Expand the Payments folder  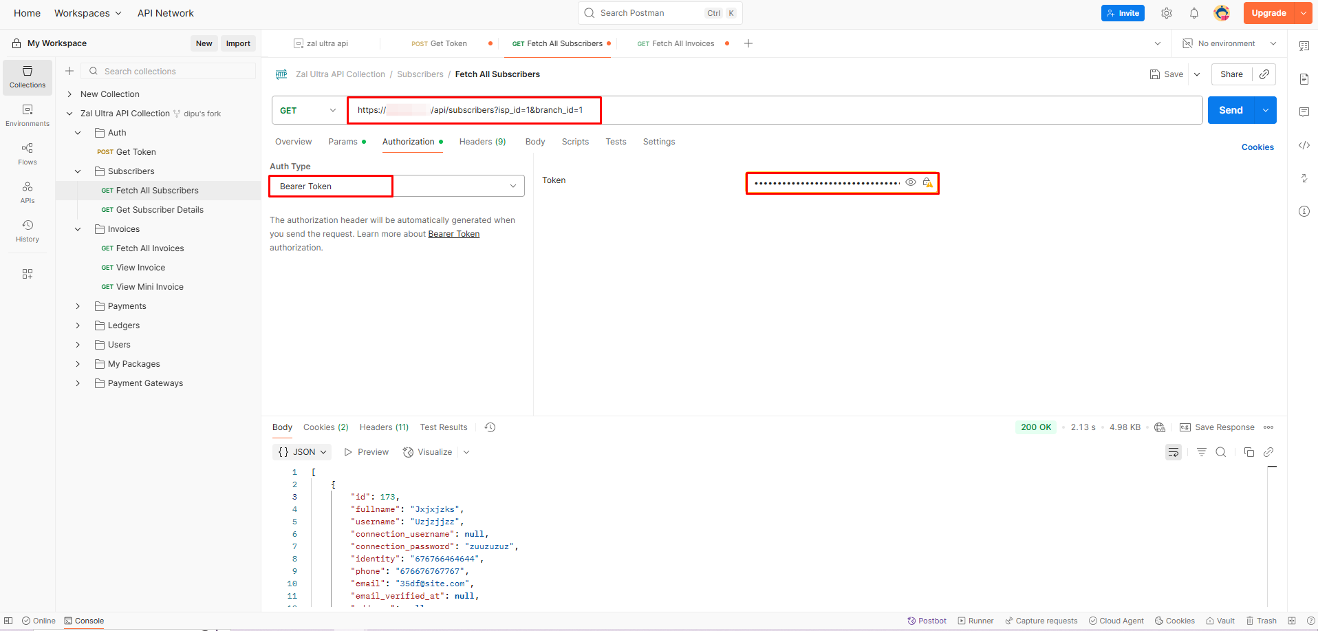(x=78, y=306)
